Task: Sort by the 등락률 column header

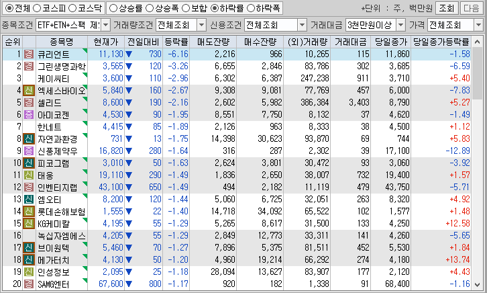Action: (x=176, y=42)
